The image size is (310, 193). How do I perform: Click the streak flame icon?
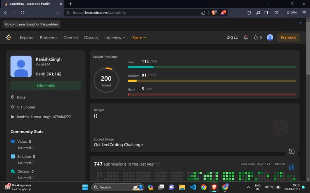point(256,37)
